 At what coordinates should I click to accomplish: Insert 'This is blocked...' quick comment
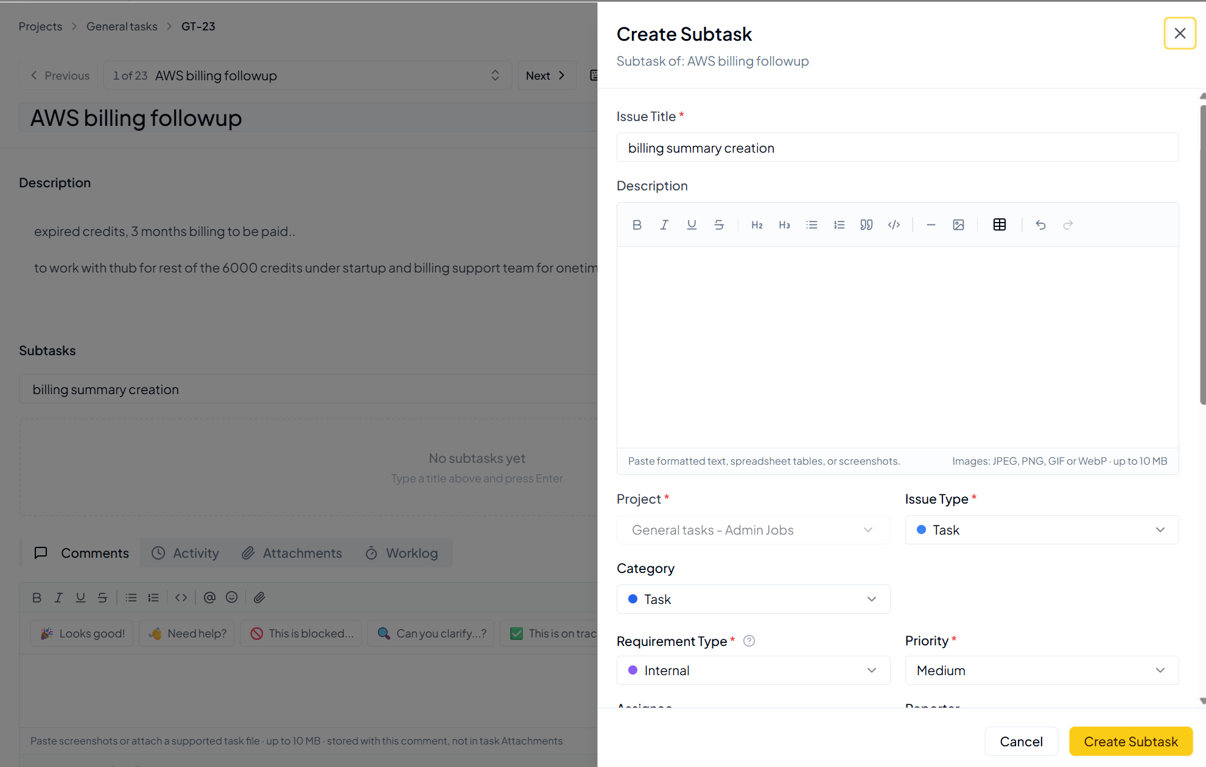coord(301,634)
